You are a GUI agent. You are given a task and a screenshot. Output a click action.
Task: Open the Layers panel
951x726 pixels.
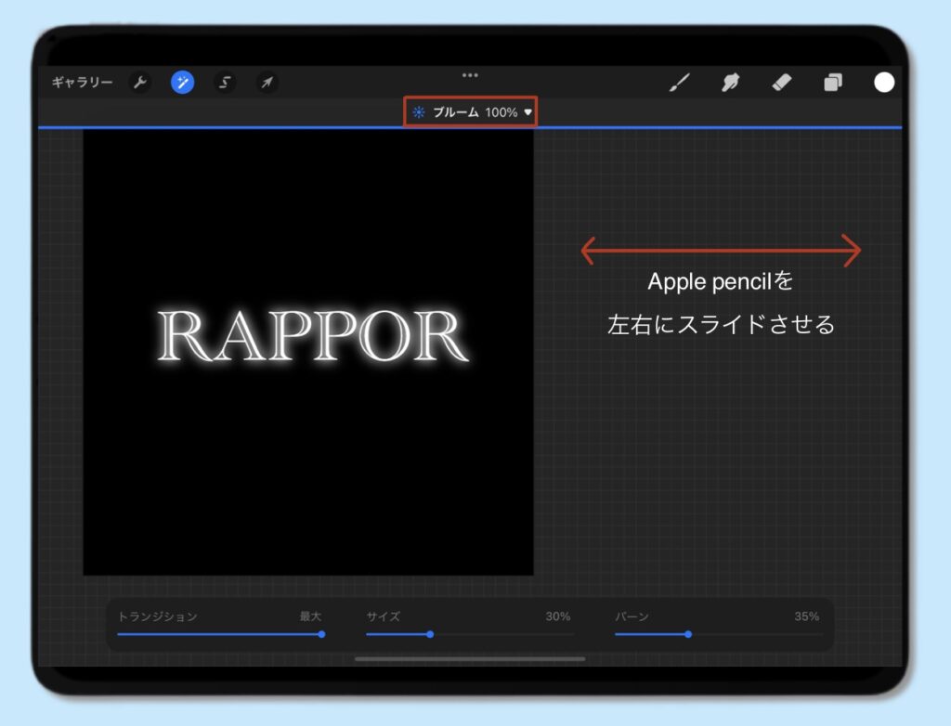[x=833, y=82]
